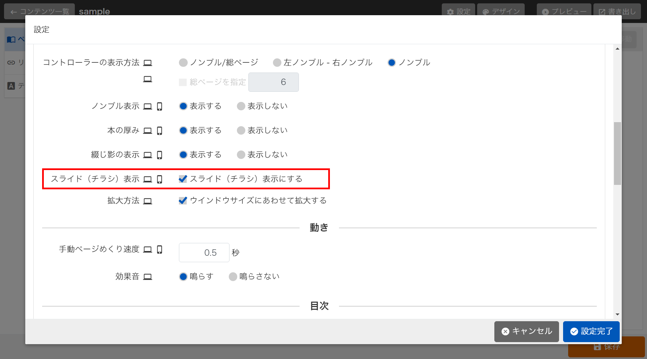This screenshot has width=647, height=359.
Task: Click the scrollbar down arrow in settings dialog
Action: coord(617,314)
